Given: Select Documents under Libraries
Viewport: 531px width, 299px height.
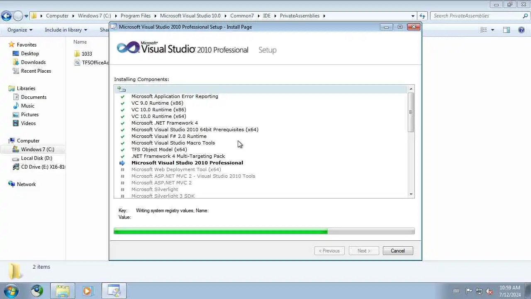Looking at the screenshot, I should 34,97.
